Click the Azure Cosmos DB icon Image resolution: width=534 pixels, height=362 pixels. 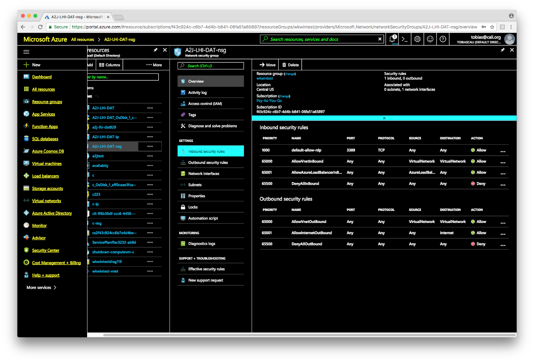[x=26, y=151]
